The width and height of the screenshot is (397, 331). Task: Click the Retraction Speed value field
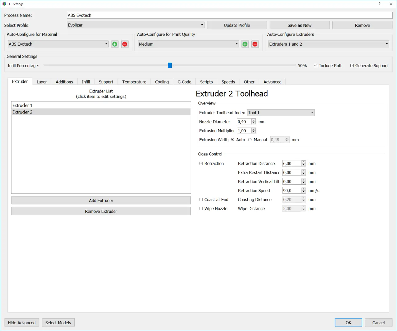click(x=292, y=191)
